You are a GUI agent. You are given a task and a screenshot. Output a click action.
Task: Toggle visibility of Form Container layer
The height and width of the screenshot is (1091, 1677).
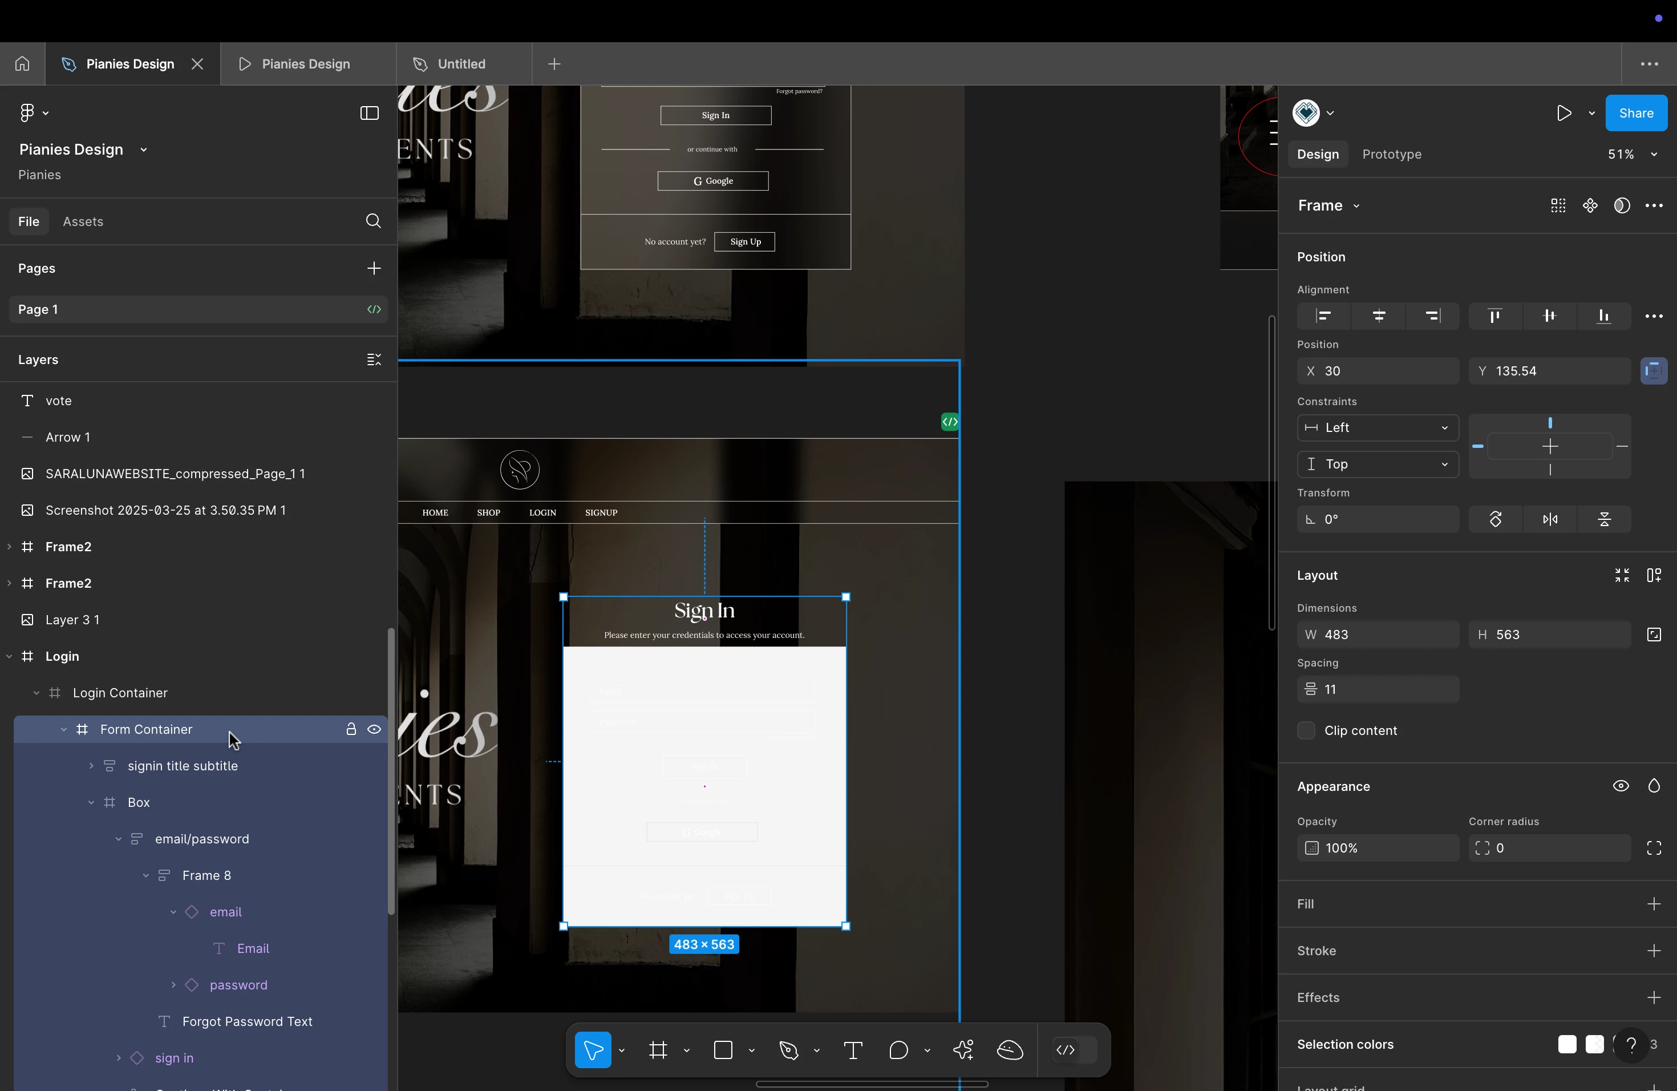point(374,729)
